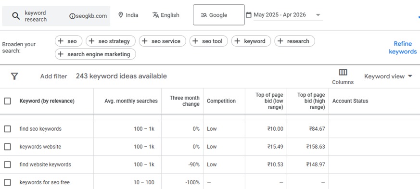This screenshot has width=420, height=189.
Task: Click the ₹148.97 high bid value
Action: [x=316, y=164]
